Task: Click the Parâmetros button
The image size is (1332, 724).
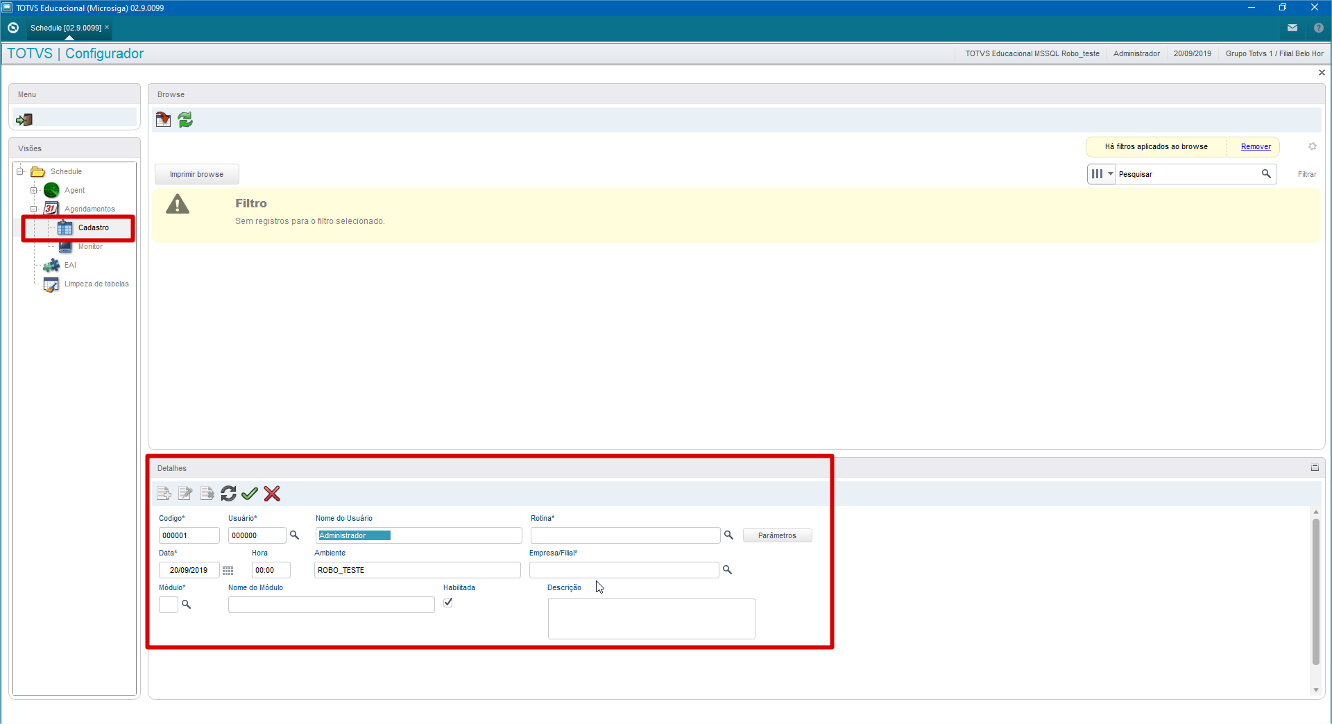Action: (777, 535)
